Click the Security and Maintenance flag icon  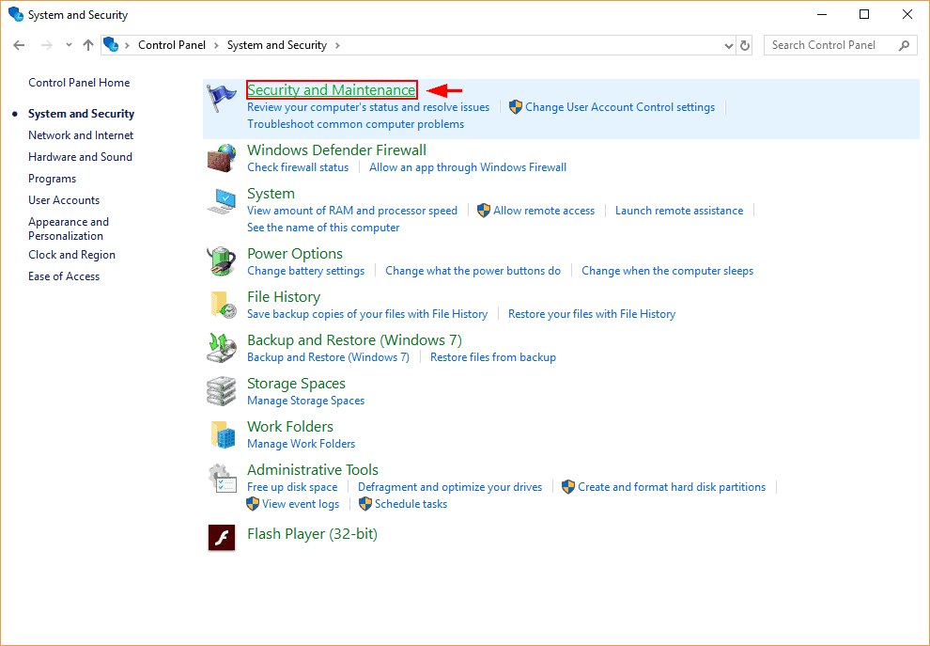tap(222, 99)
